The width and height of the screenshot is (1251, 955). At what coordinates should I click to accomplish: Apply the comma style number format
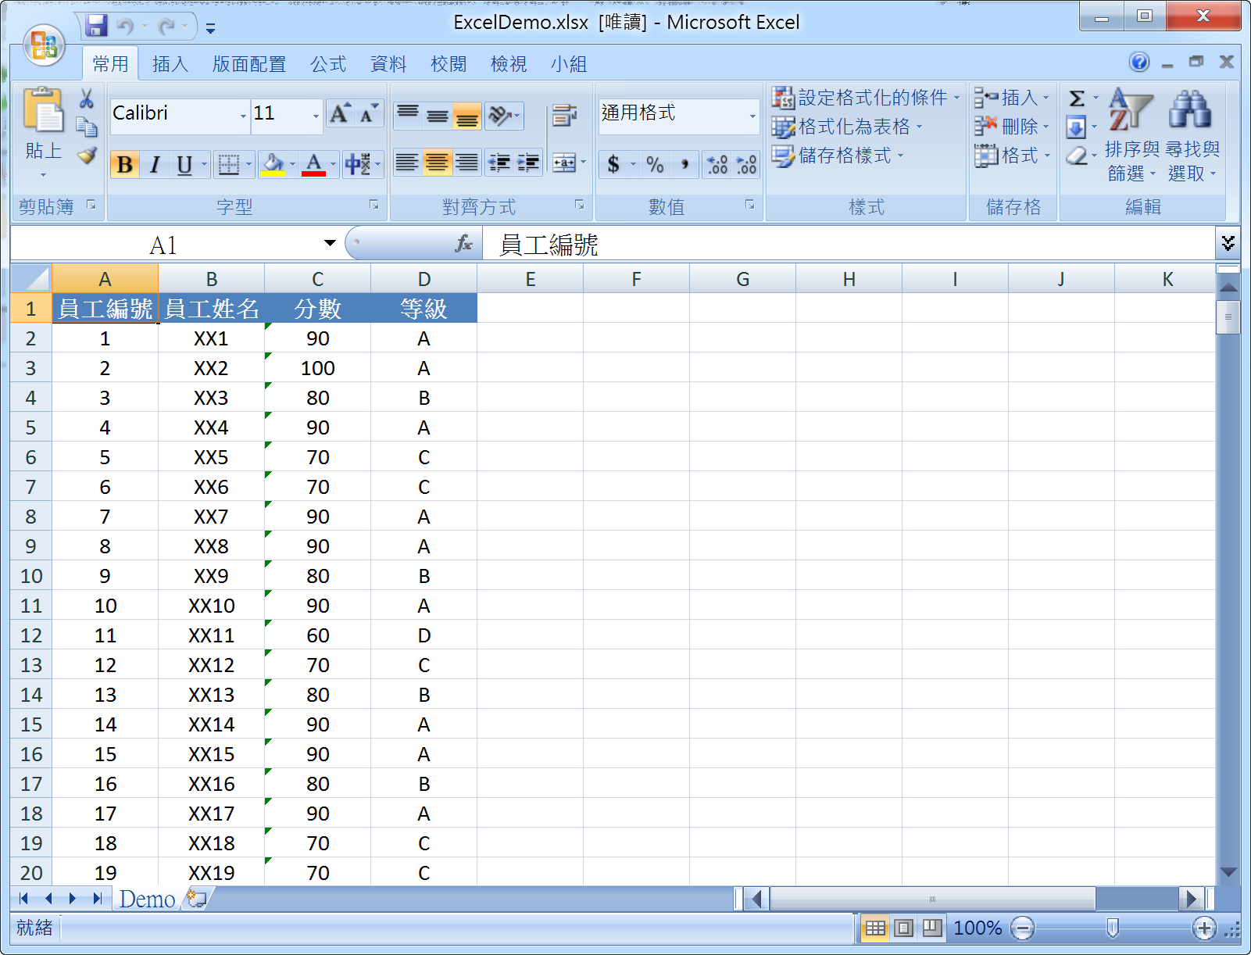pyautogui.click(x=684, y=164)
